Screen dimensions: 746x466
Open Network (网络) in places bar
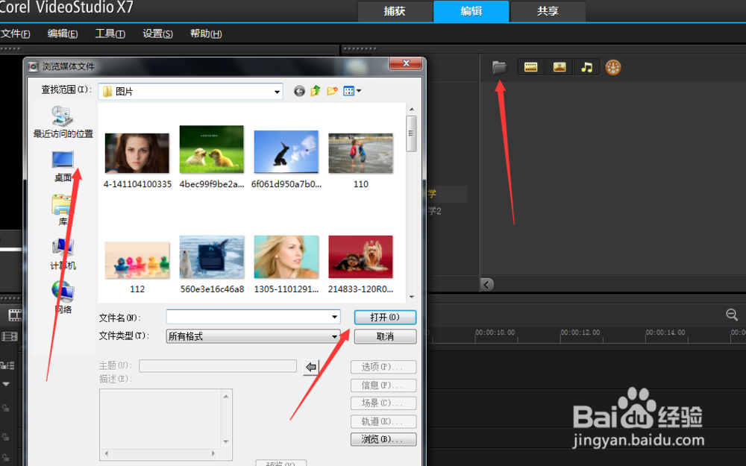click(x=63, y=297)
